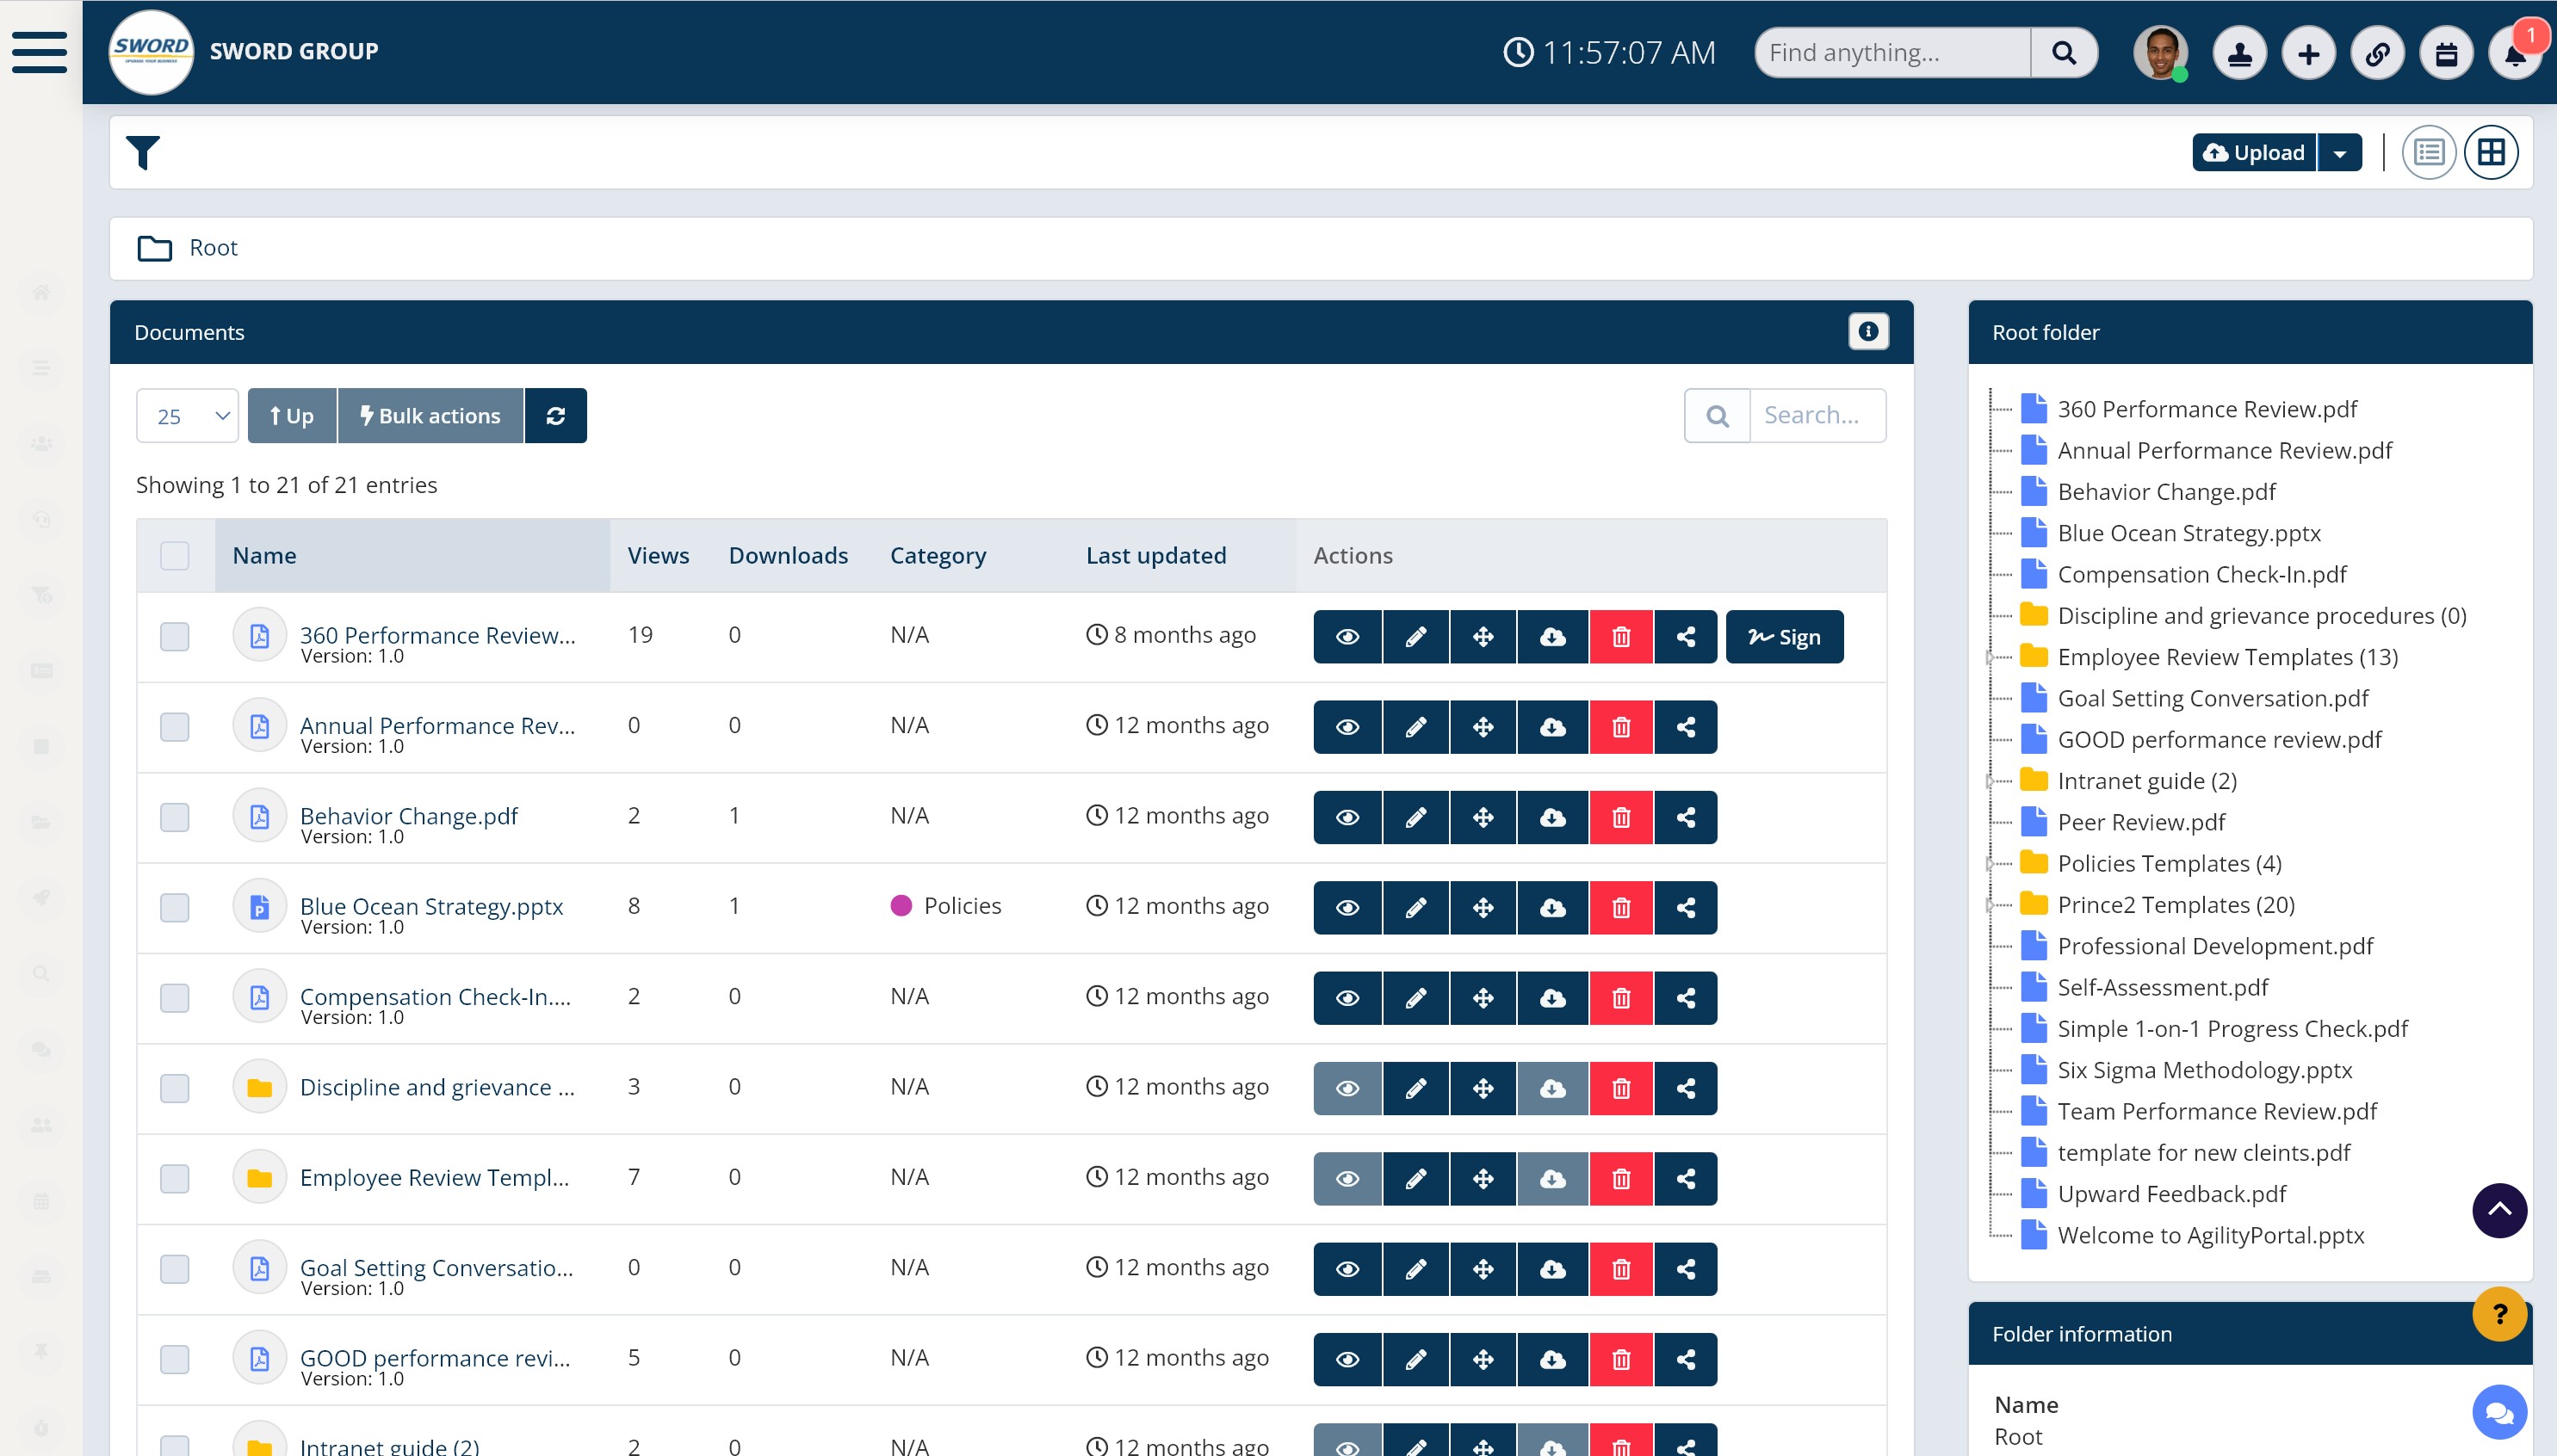Viewport: 2557px width, 1456px height.
Task: Sort the table by Last updated
Action: click(x=1155, y=556)
